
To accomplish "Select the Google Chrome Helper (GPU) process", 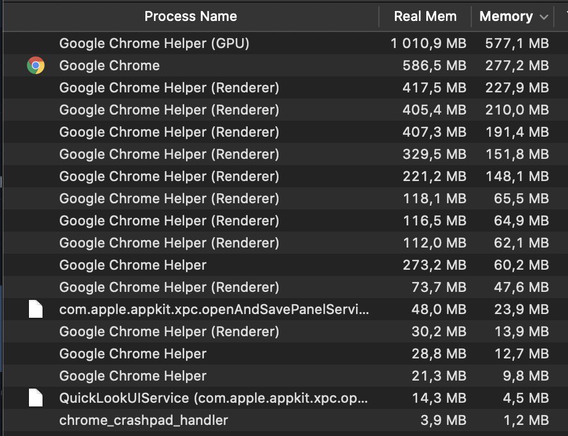I will 285,44.
